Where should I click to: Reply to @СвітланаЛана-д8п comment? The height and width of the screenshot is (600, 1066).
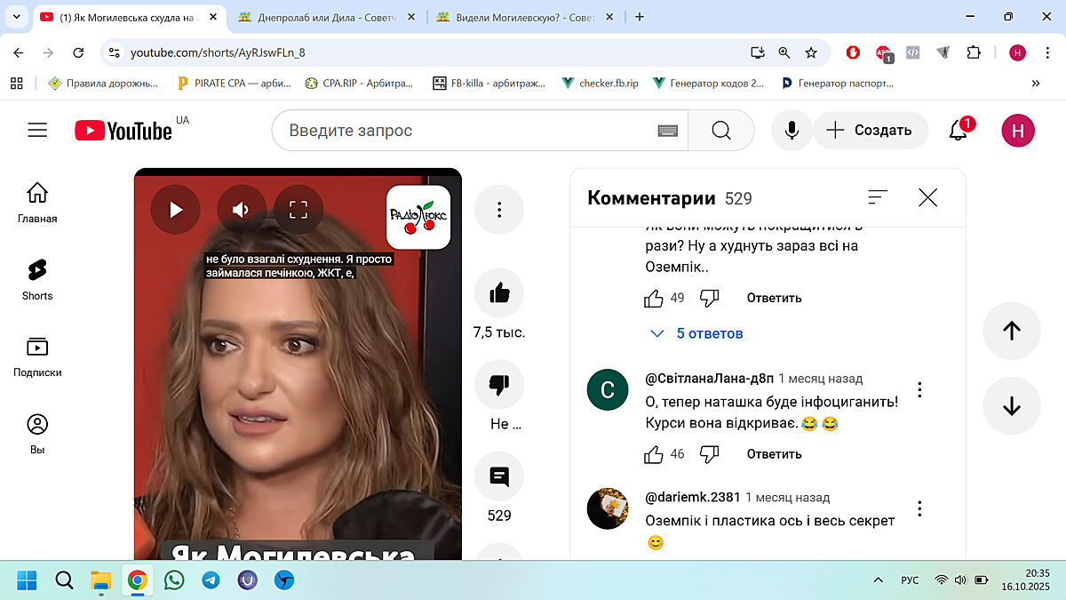pyautogui.click(x=774, y=454)
